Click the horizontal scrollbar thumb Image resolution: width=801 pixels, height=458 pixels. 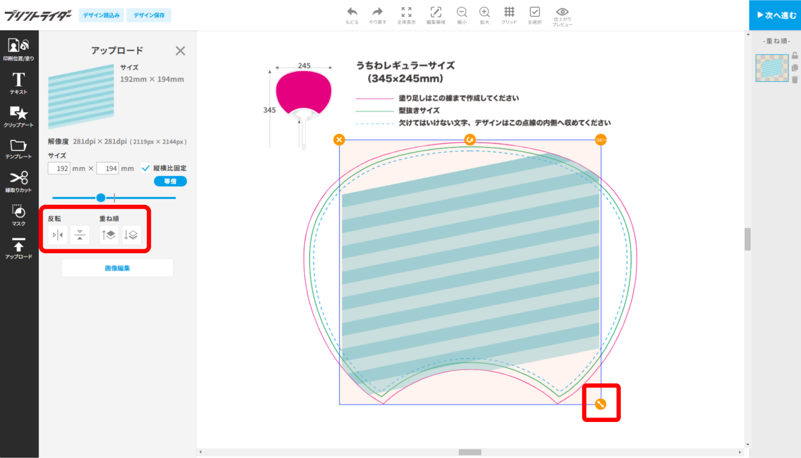pyautogui.click(x=470, y=452)
